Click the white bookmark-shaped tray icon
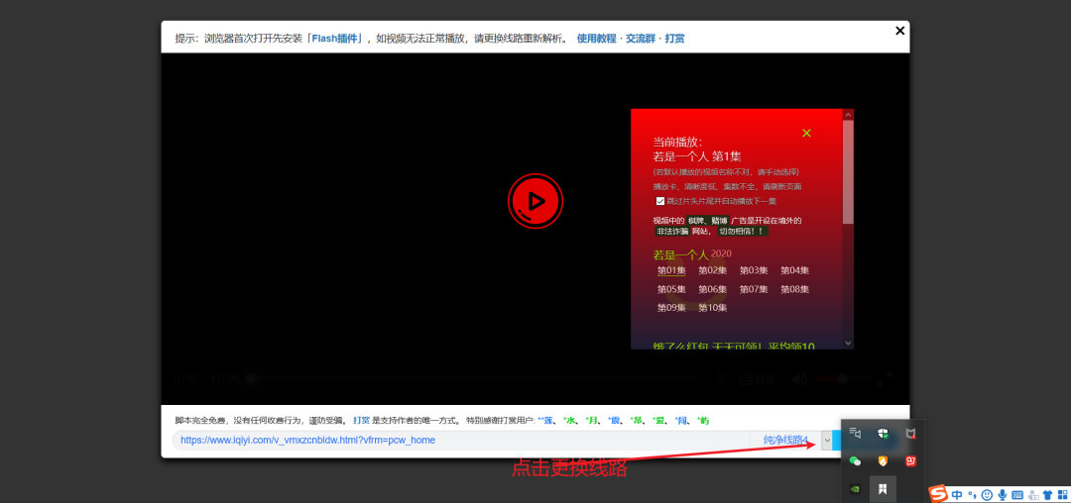Viewport: 1071px width, 503px height. (x=883, y=488)
